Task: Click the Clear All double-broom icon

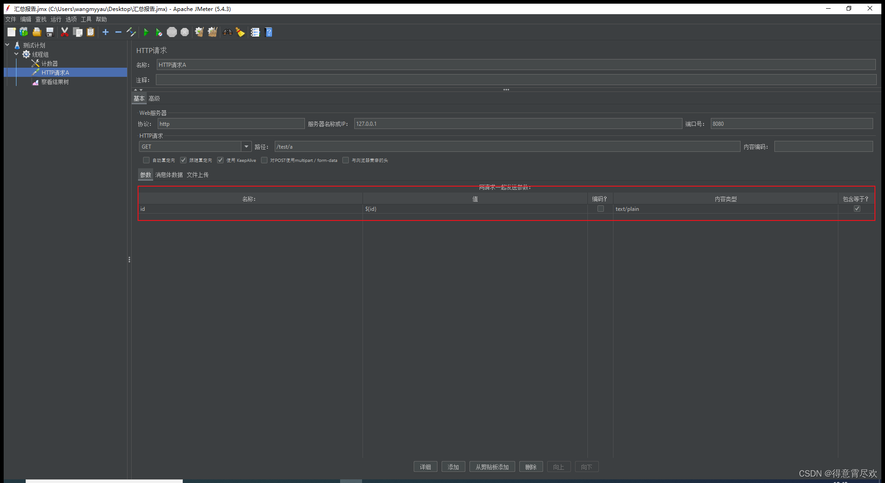Action: 213,32
